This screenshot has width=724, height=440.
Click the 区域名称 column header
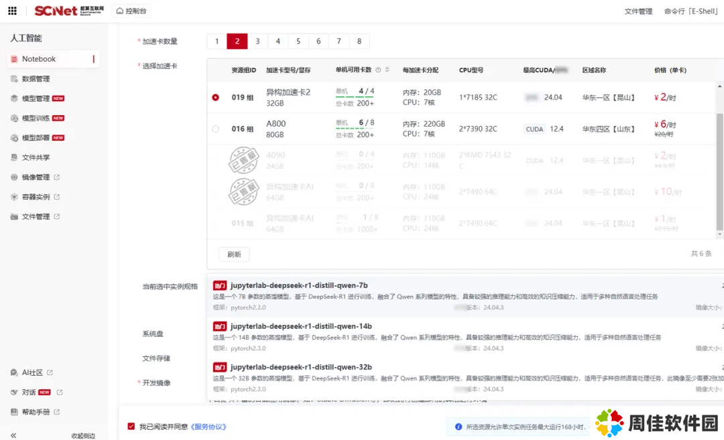pyautogui.click(x=594, y=70)
